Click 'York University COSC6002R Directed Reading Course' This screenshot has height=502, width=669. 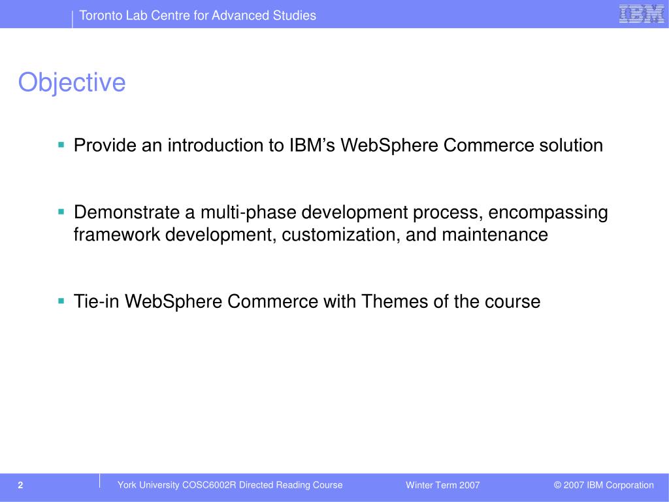coord(230,485)
